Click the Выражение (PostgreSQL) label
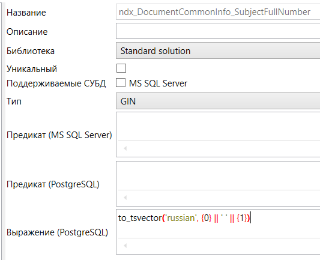 pyautogui.click(x=58, y=232)
